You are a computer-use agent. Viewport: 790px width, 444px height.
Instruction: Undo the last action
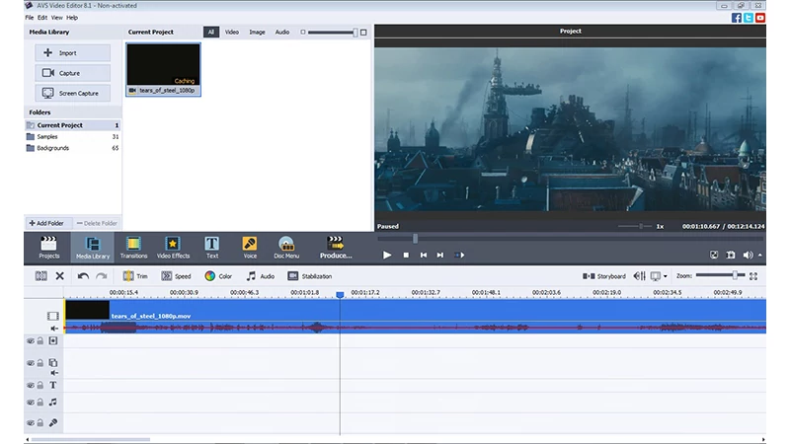[x=83, y=276]
